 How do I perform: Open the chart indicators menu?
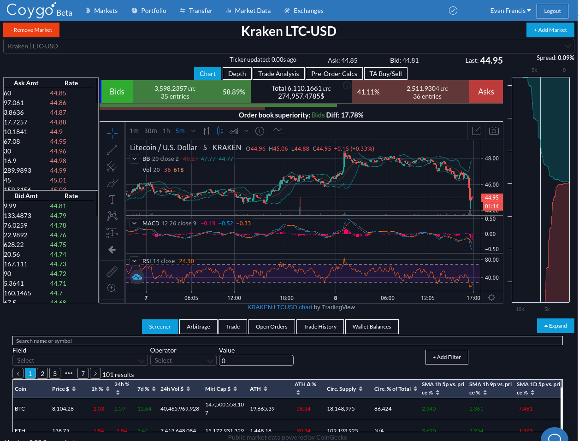(278, 131)
